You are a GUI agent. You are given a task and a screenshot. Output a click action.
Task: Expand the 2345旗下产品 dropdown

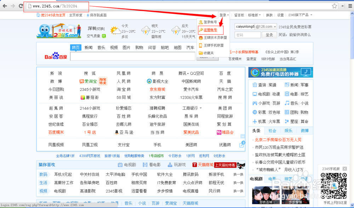(x=300, y=15)
